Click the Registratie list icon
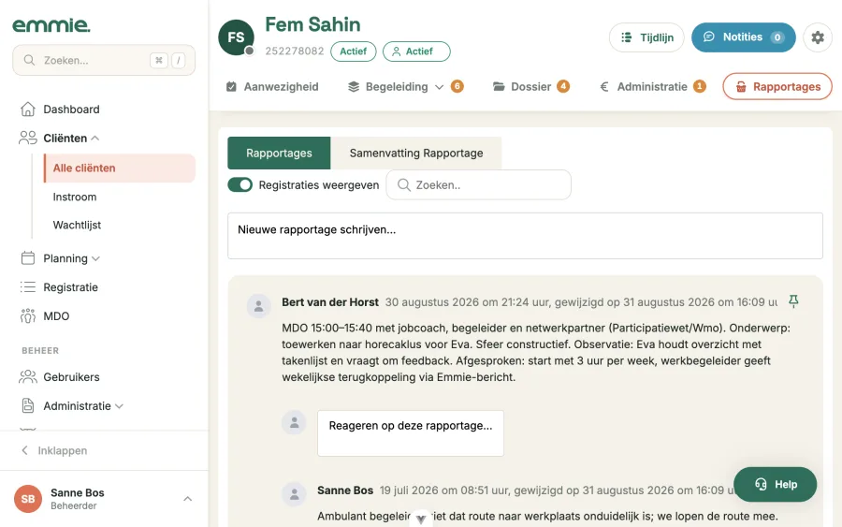Screen dimensions: 842x527 click(x=28, y=287)
